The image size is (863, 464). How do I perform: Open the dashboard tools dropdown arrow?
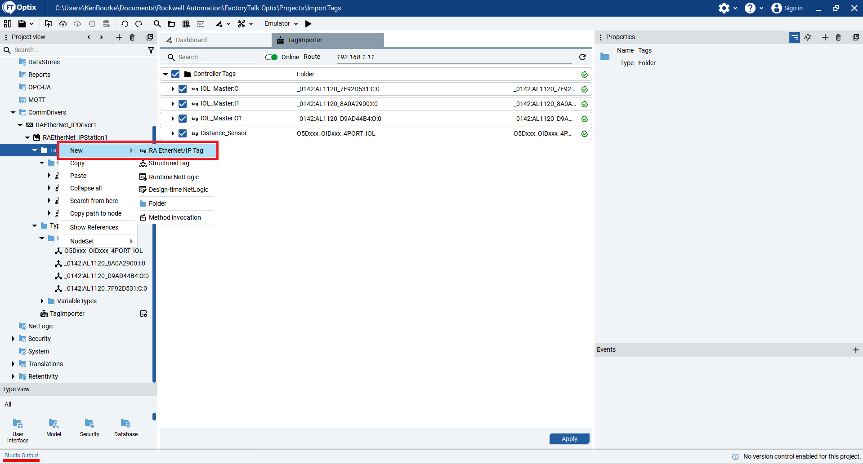pos(228,24)
